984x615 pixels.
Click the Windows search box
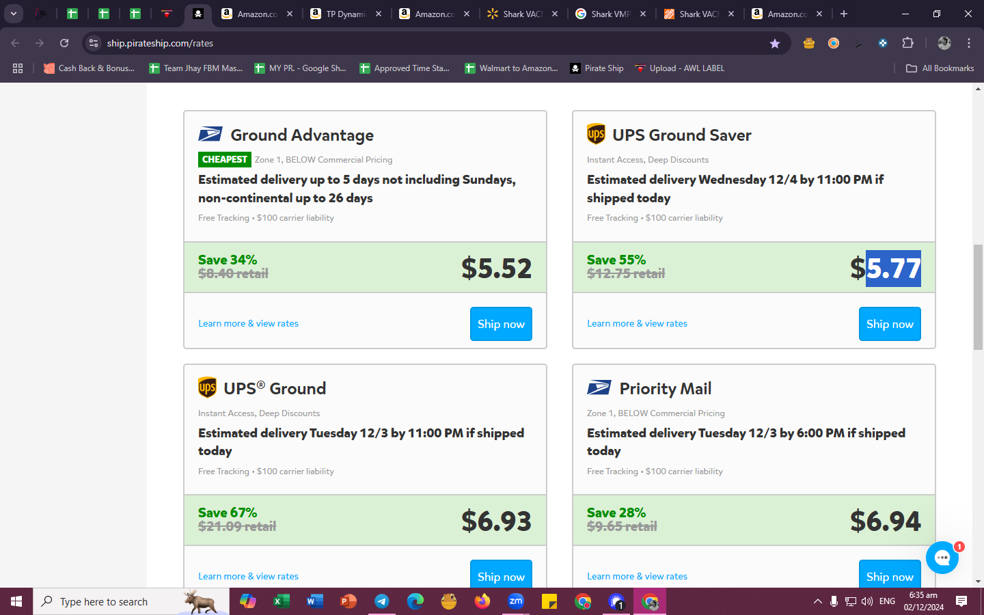pos(131,601)
